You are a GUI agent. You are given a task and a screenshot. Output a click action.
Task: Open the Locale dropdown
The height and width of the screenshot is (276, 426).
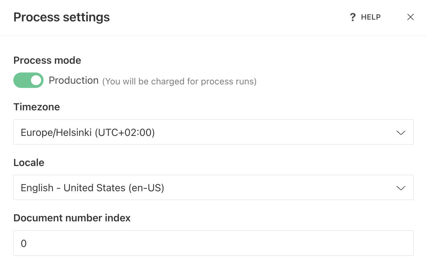click(x=213, y=187)
